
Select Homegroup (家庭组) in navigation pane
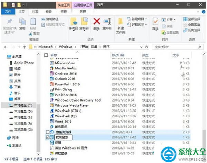pyautogui.click(x=14, y=146)
